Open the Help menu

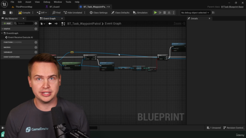click(77, 2)
